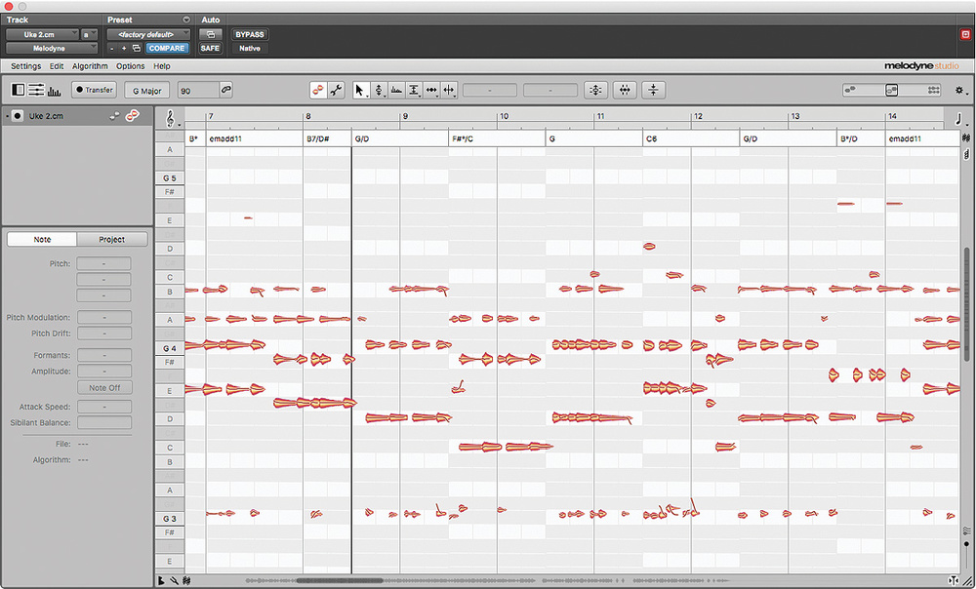Select the Main arrow tool
The height and width of the screenshot is (589, 976).
pos(359,90)
